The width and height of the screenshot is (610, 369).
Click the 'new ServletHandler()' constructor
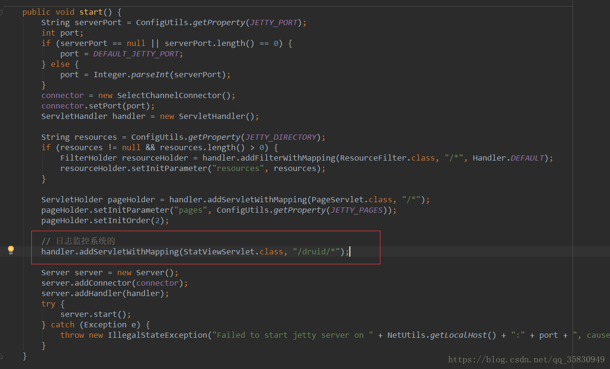(207, 116)
